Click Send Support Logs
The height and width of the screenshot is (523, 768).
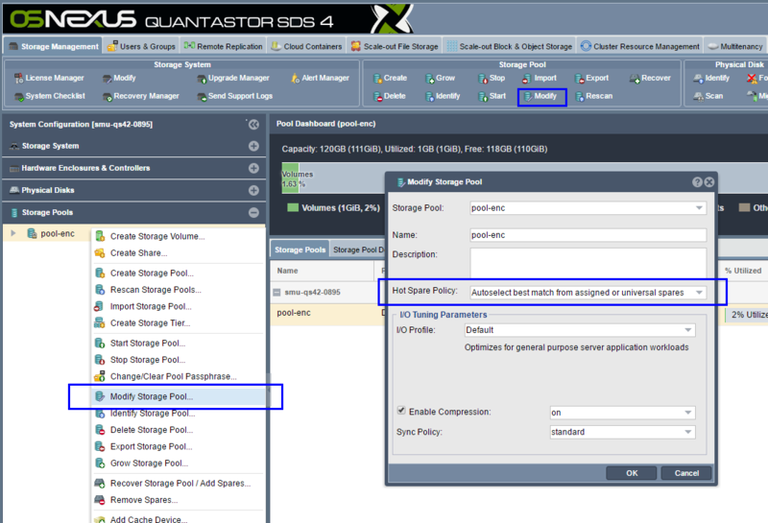coord(234,96)
